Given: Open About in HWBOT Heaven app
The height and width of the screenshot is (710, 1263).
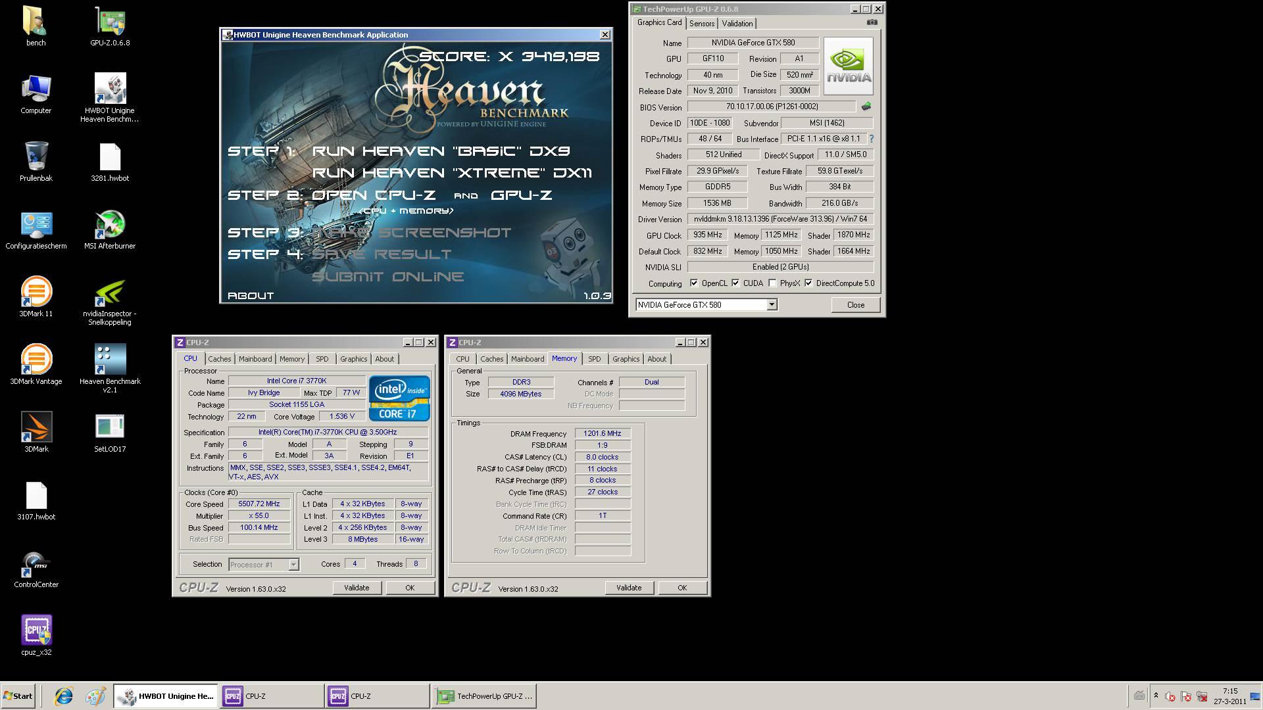Looking at the screenshot, I should pos(251,296).
